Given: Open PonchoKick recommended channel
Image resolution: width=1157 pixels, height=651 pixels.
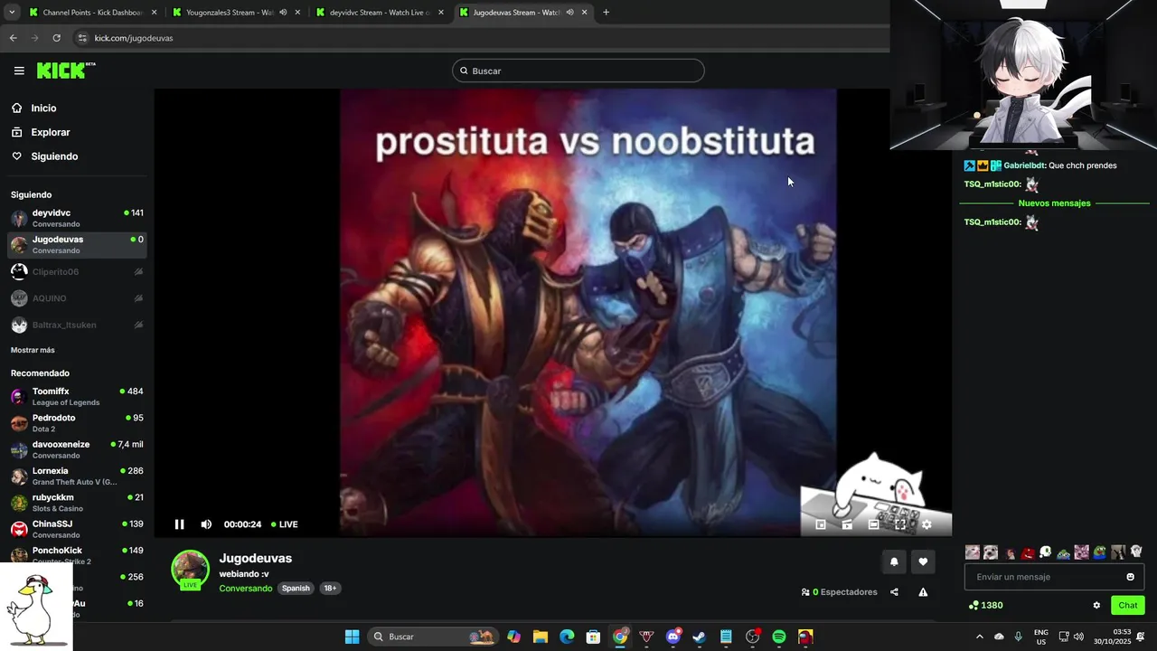Looking at the screenshot, I should click(77, 555).
